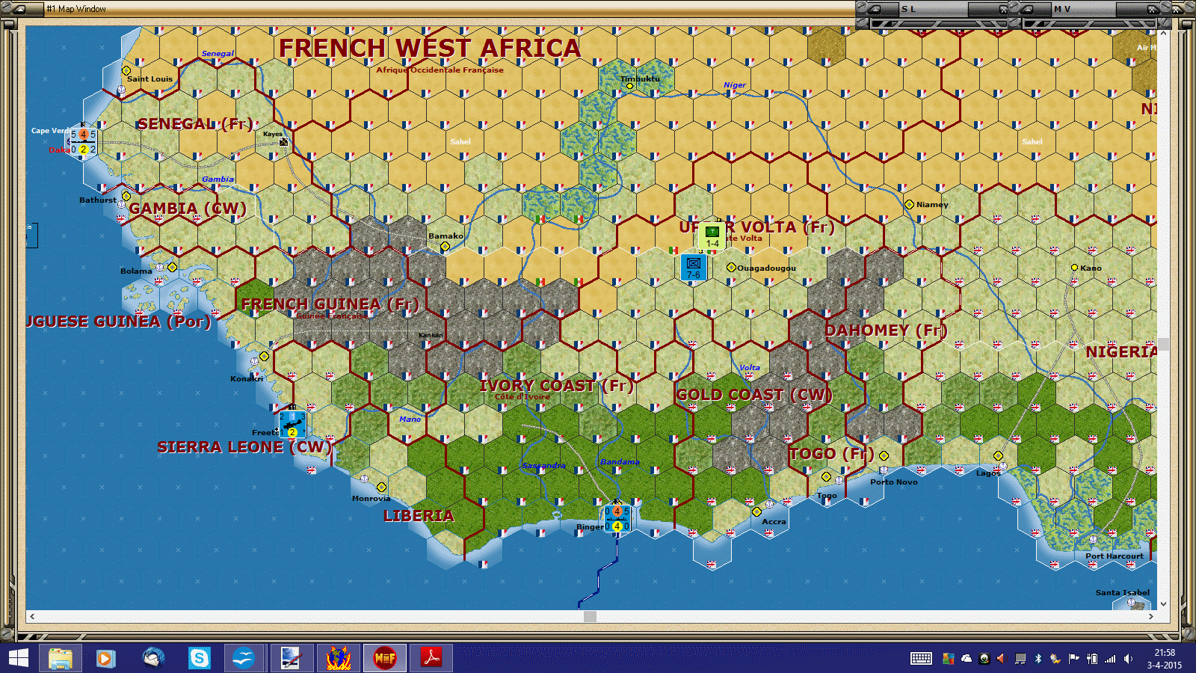
Task: Open Skype from the taskbar
Action: 199,658
